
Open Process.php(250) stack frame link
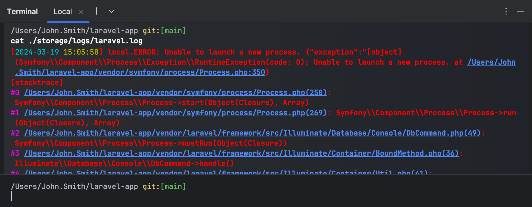click(175, 93)
